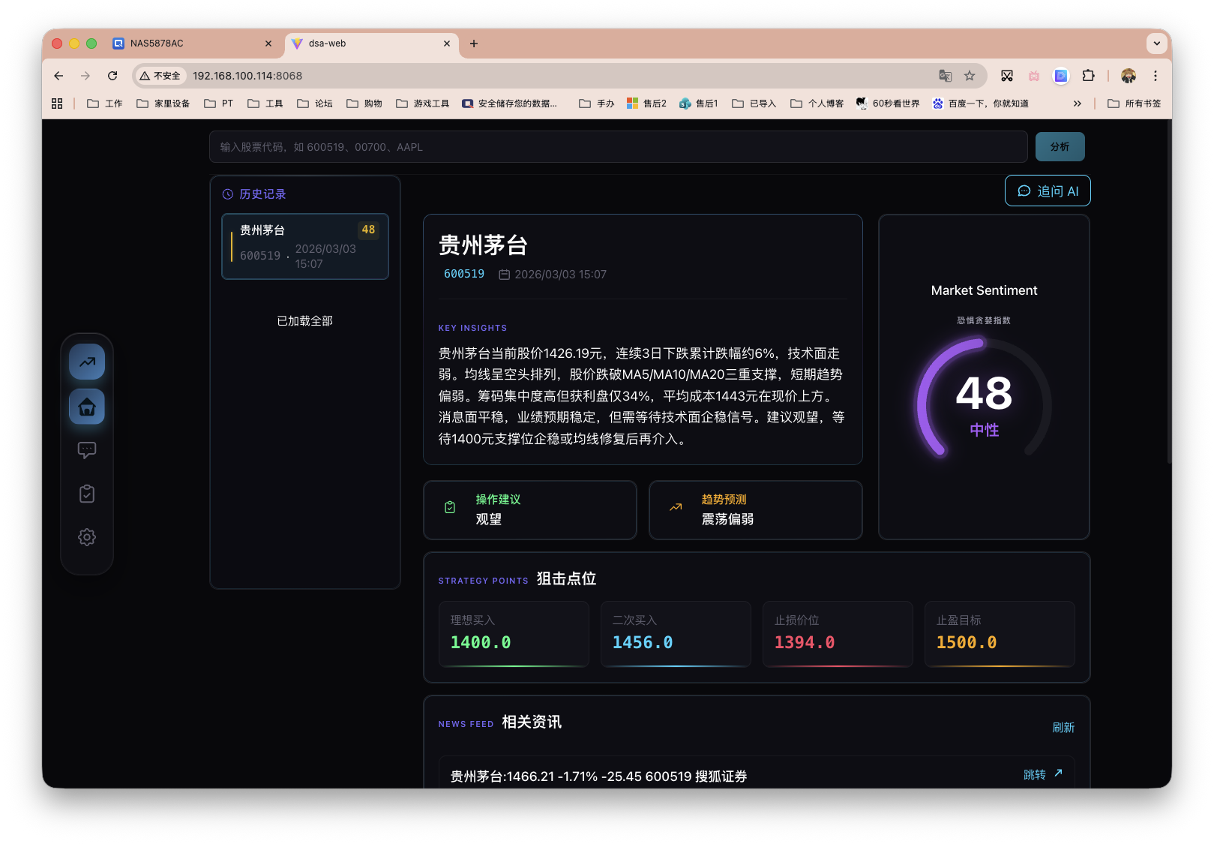
Task: Expand the bookmarks overflow chevron
Action: [1077, 103]
